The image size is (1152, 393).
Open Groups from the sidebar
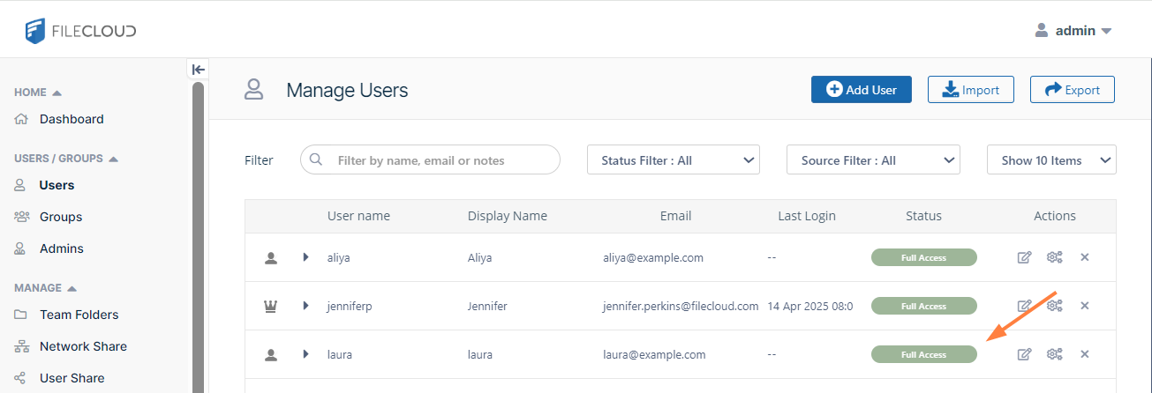(61, 217)
